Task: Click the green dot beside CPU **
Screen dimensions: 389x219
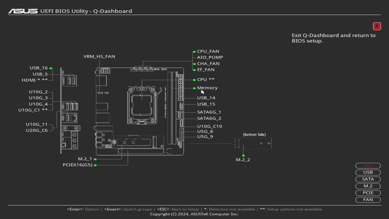Action: (194, 80)
